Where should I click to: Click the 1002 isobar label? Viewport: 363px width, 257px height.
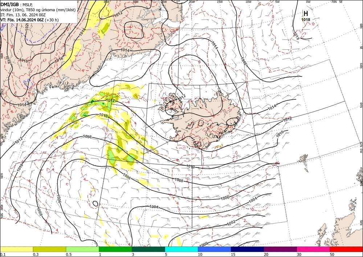(x=231, y=222)
